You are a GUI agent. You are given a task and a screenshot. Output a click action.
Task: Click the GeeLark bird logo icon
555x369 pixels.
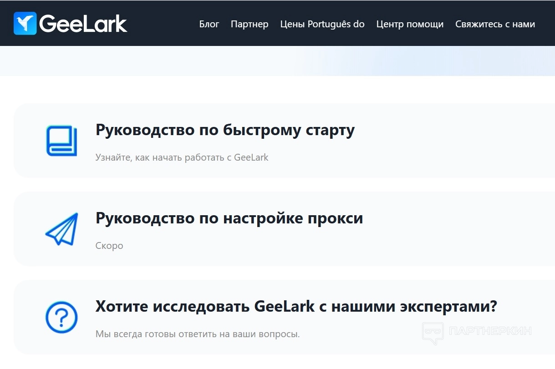25,24
